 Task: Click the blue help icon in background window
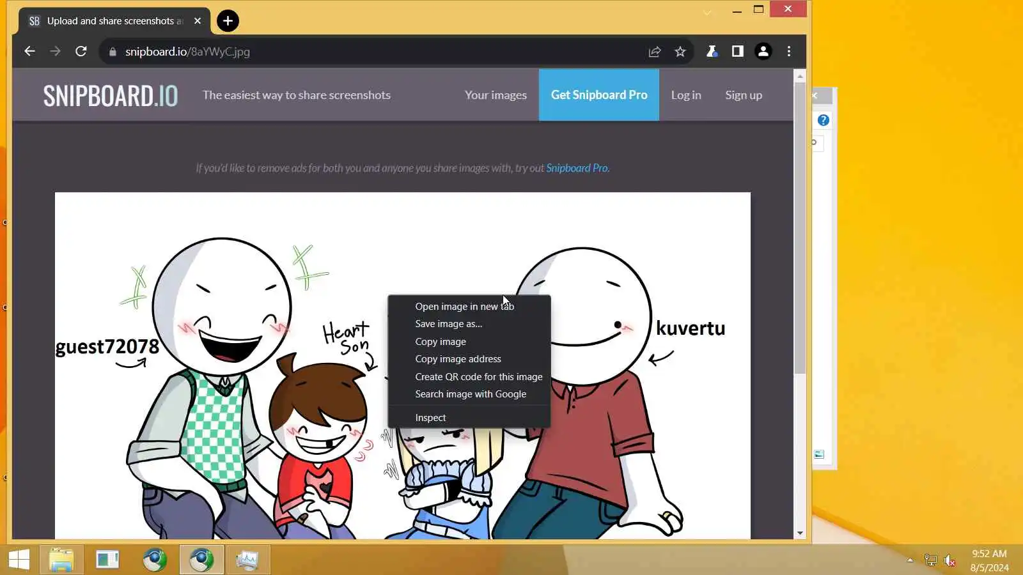pos(824,120)
